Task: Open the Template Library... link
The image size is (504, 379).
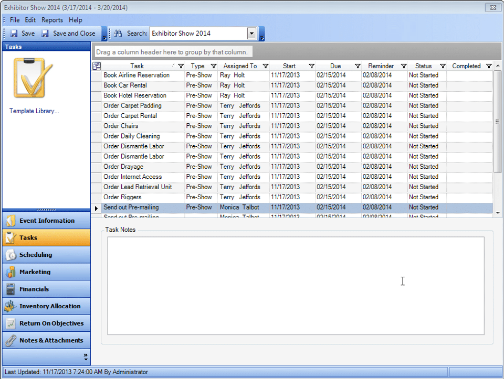Action: 34,111
